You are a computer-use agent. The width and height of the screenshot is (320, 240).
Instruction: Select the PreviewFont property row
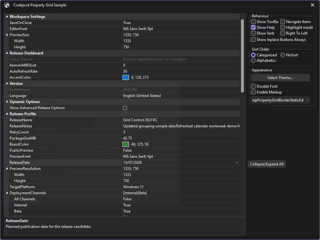pos(124,156)
